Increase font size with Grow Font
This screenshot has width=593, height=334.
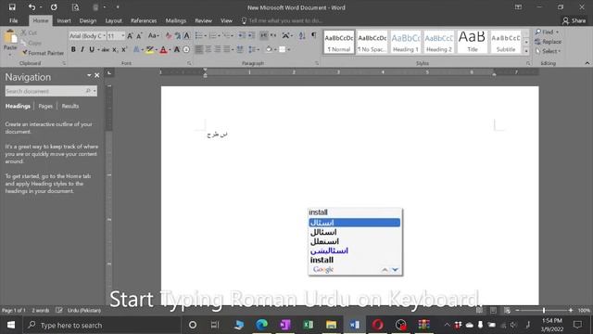coord(130,36)
